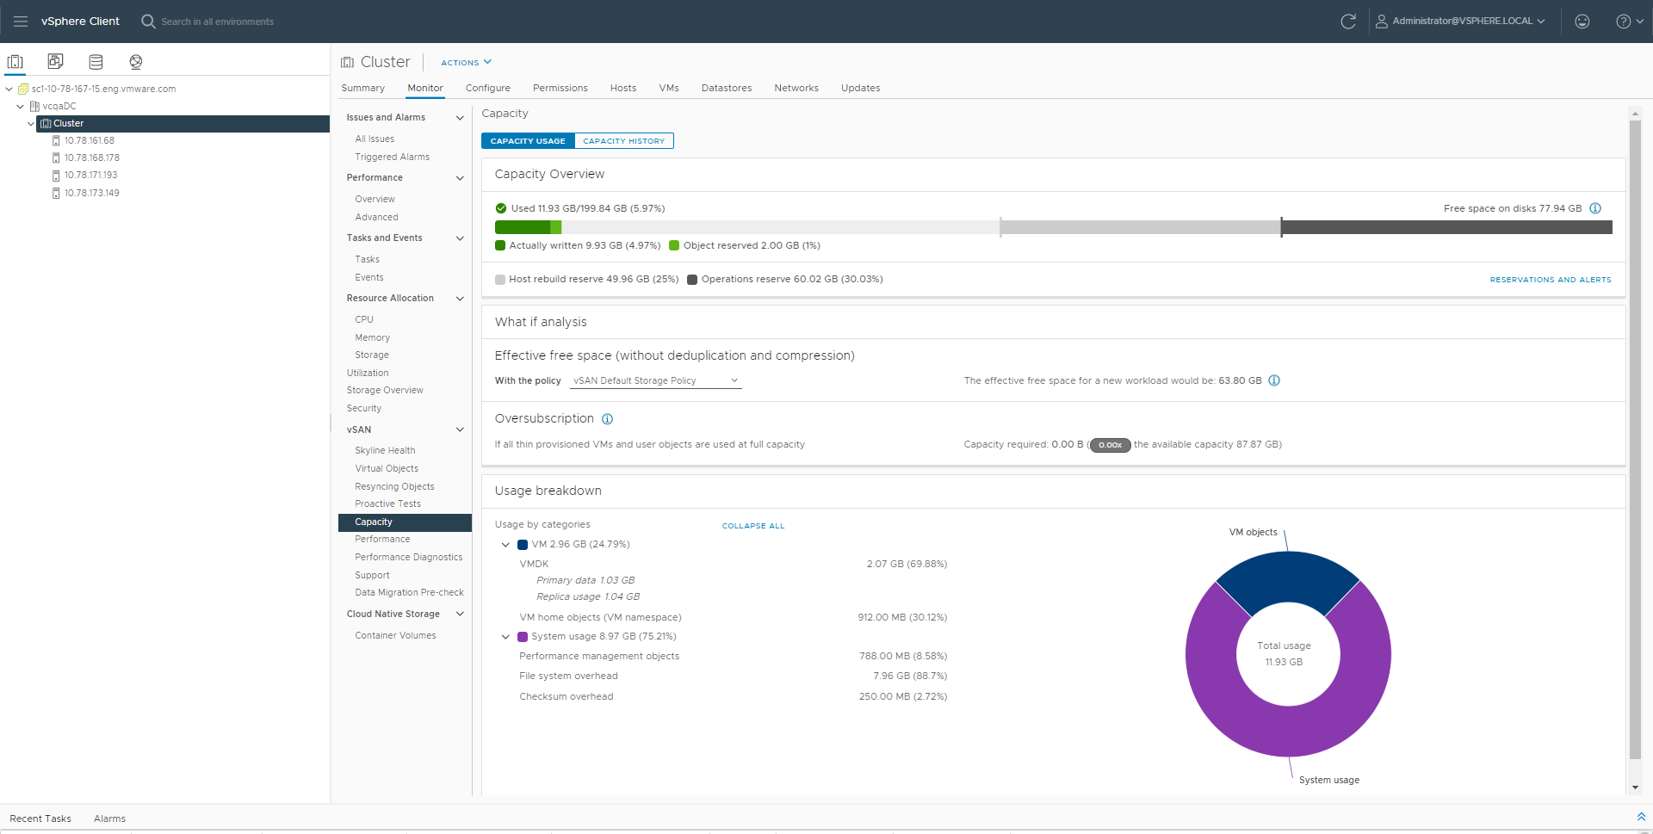1653x834 pixels.
Task: Collapse the VM usage category
Action: (x=505, y=545)
